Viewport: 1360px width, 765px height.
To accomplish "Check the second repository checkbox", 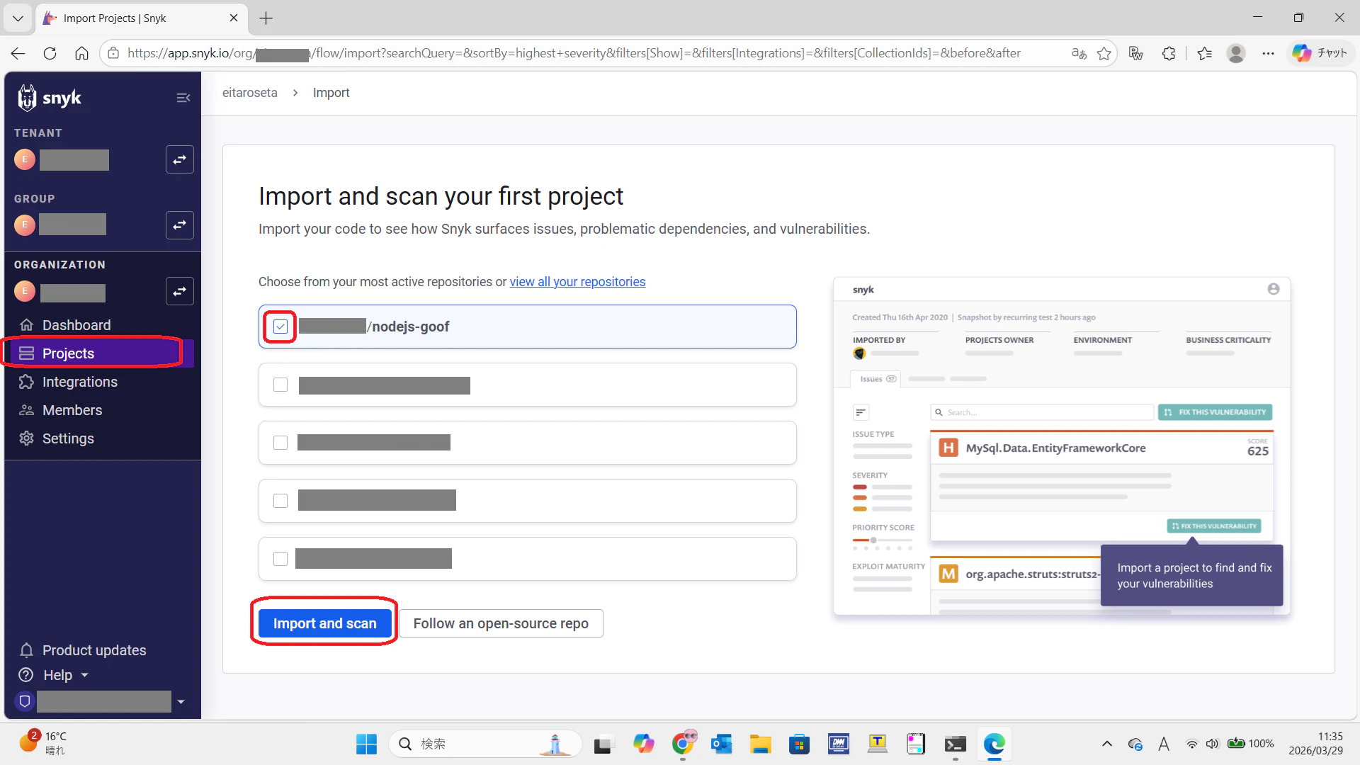I will (280, 385).
